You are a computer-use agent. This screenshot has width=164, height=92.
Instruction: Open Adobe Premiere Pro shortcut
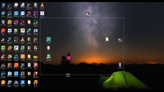click(x=36, y=15)
